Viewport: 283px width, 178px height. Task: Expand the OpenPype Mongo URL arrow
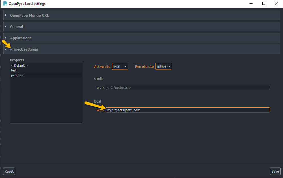click(6, 15)
